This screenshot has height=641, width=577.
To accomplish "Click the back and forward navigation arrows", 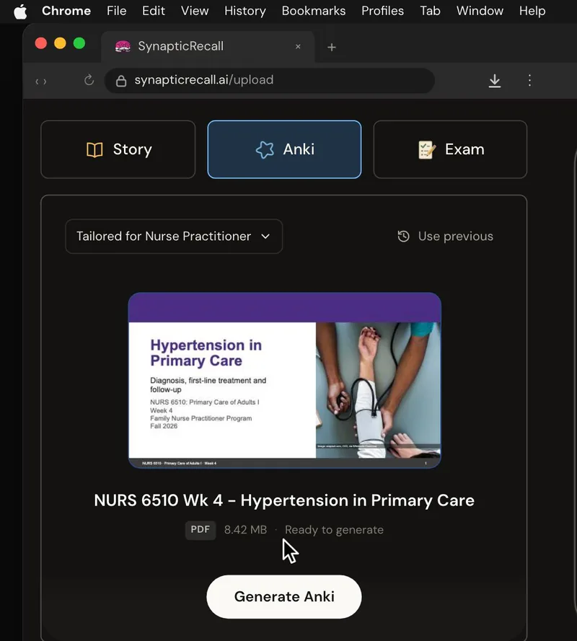I will coord(41,81).
